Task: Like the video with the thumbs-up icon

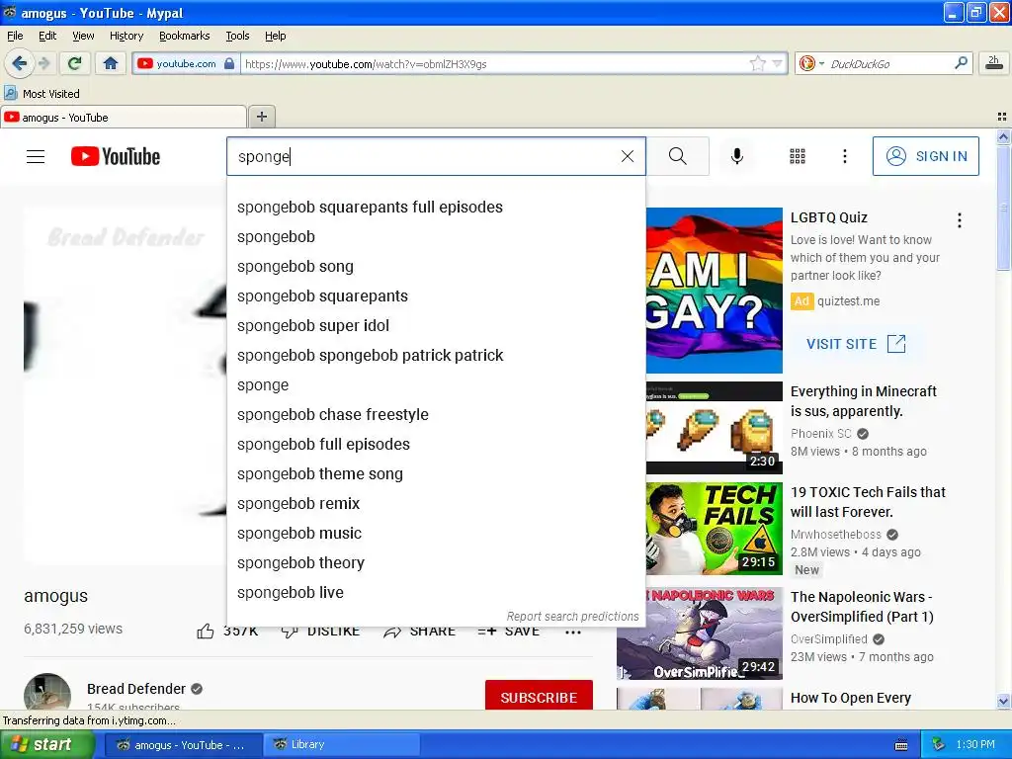Action: [206, 632]
